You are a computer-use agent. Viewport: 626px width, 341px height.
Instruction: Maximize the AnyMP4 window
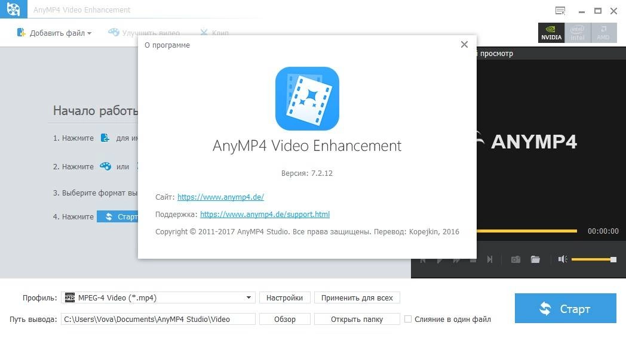point(598,11)
